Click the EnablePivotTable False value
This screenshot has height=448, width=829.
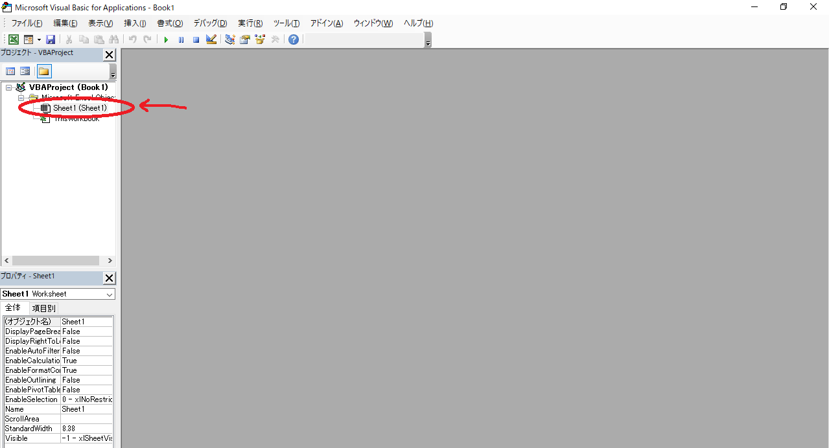[x=87, y=390]
